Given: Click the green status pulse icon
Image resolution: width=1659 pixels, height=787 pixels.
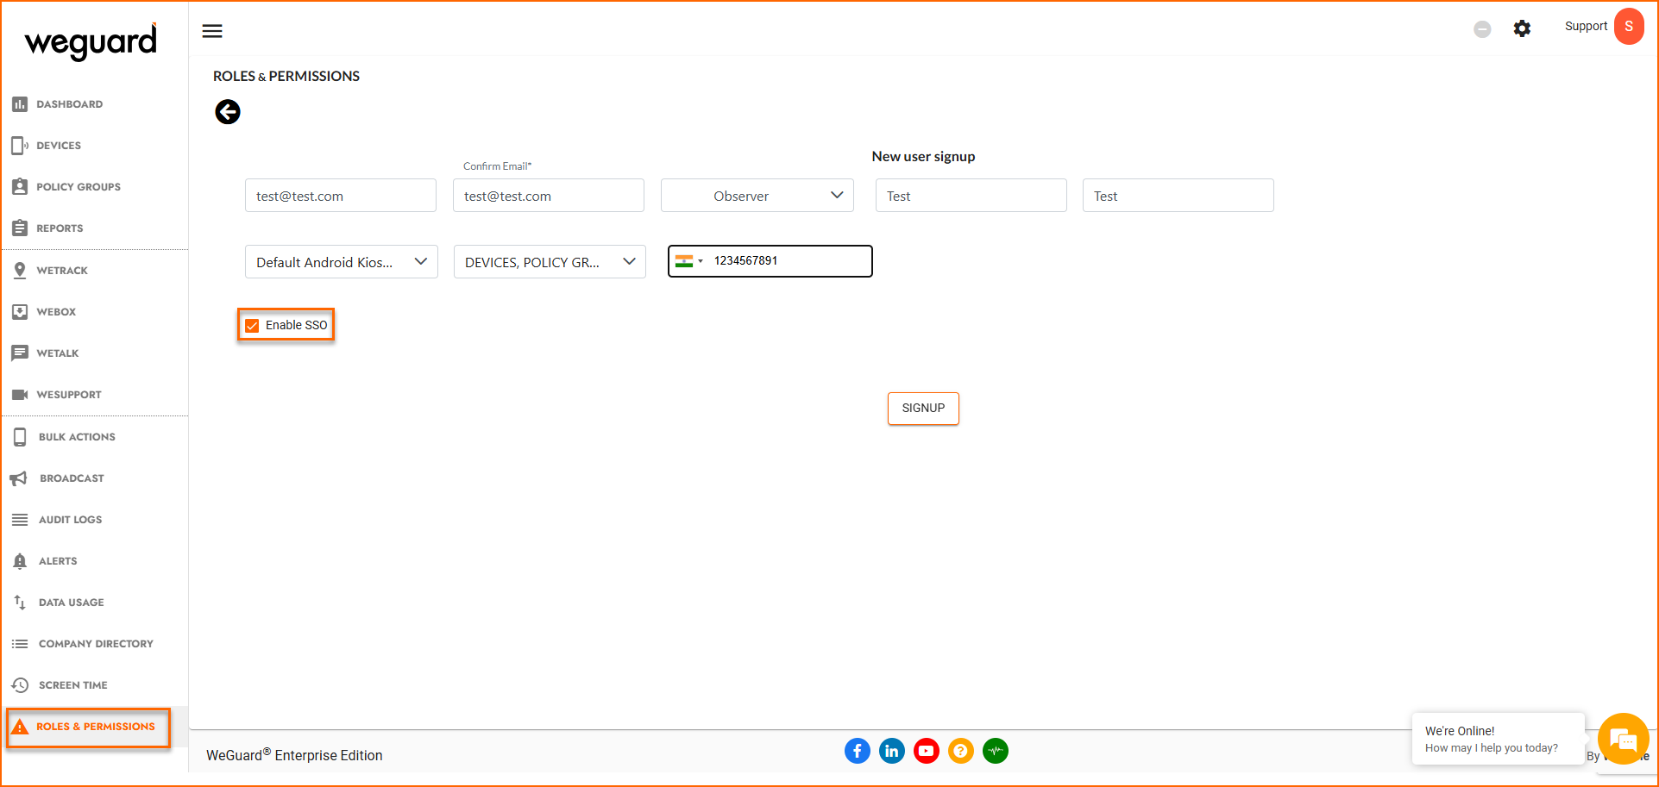Looking at the screenshot, I should click(995, 751).
